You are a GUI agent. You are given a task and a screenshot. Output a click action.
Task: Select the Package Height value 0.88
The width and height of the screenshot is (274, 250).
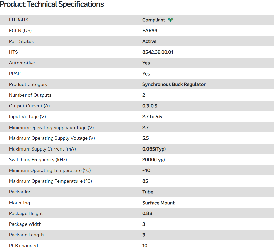pos(147,213)
